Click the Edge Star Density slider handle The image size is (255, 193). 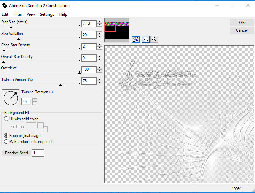click(x=4, y=50)
